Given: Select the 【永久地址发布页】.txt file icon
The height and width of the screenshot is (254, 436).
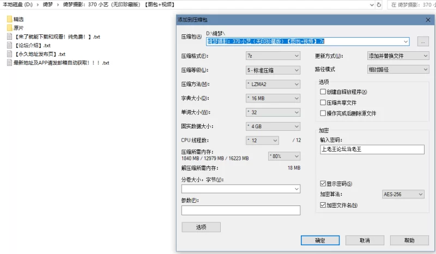Looking at the screenshot, I should point(9,54).
